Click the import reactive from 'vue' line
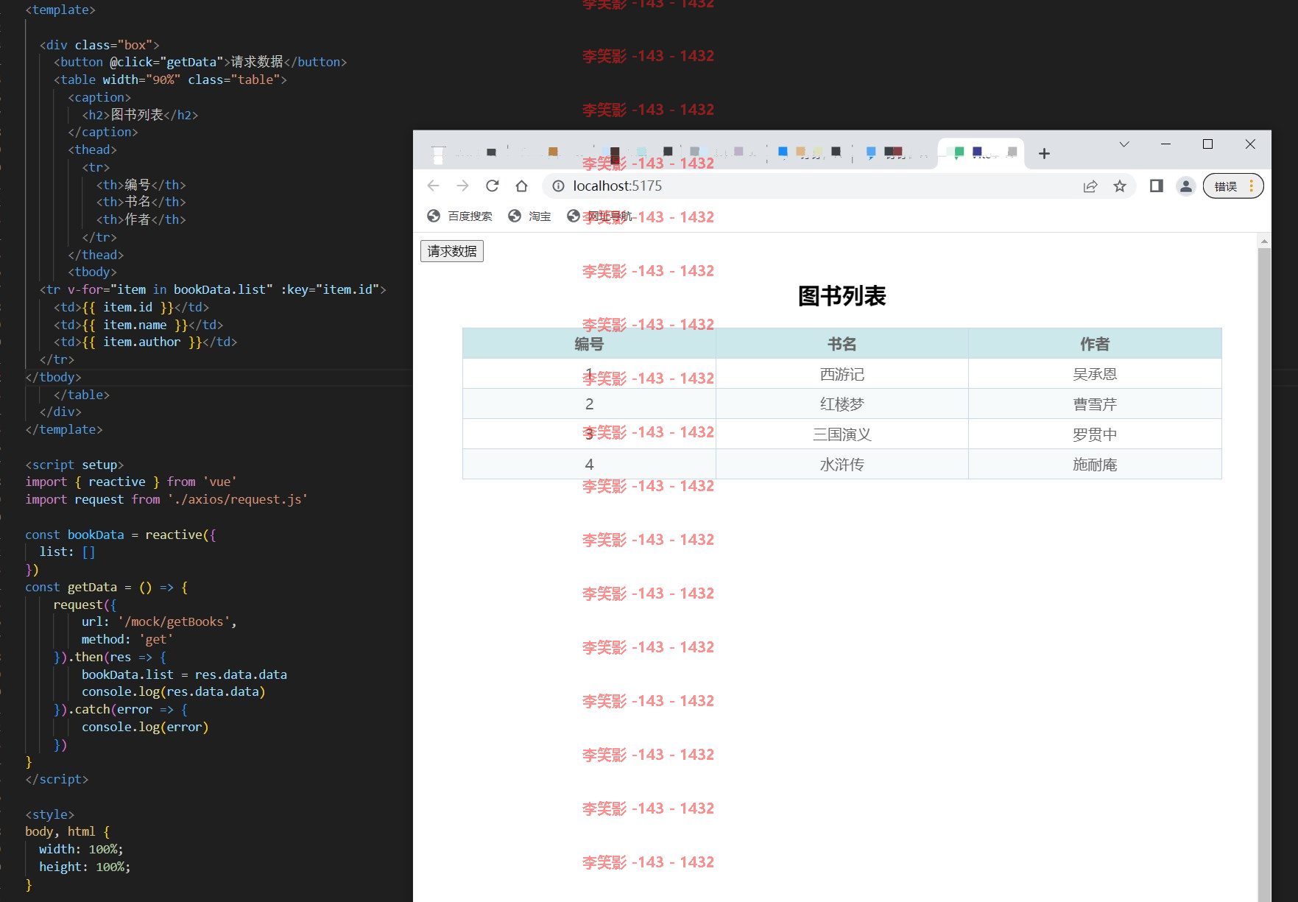1298x902 pixels. (x=131, y=482)
